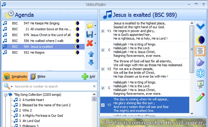Open dropdown arrow beside the save icon
The height and width of the screenshot is (127, 208).
pyautogui.click(x=95, y=35)
